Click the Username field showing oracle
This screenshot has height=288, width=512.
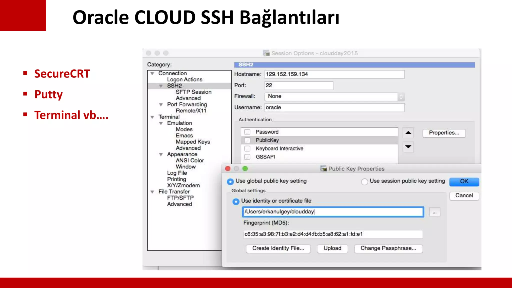tap(334, 107)
